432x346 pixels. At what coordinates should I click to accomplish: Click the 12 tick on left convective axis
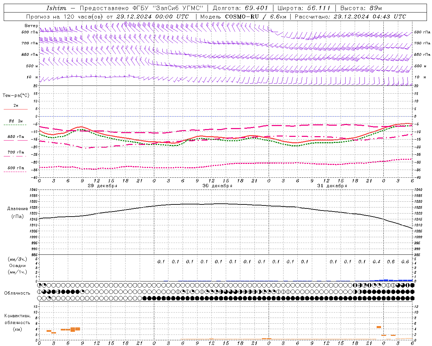click(x=36, y=307)
